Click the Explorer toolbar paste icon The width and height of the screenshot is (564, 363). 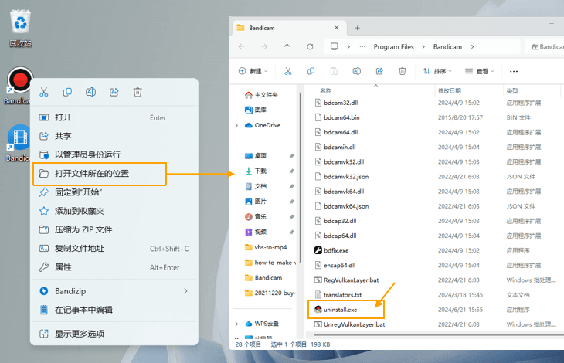pos(334,71)
